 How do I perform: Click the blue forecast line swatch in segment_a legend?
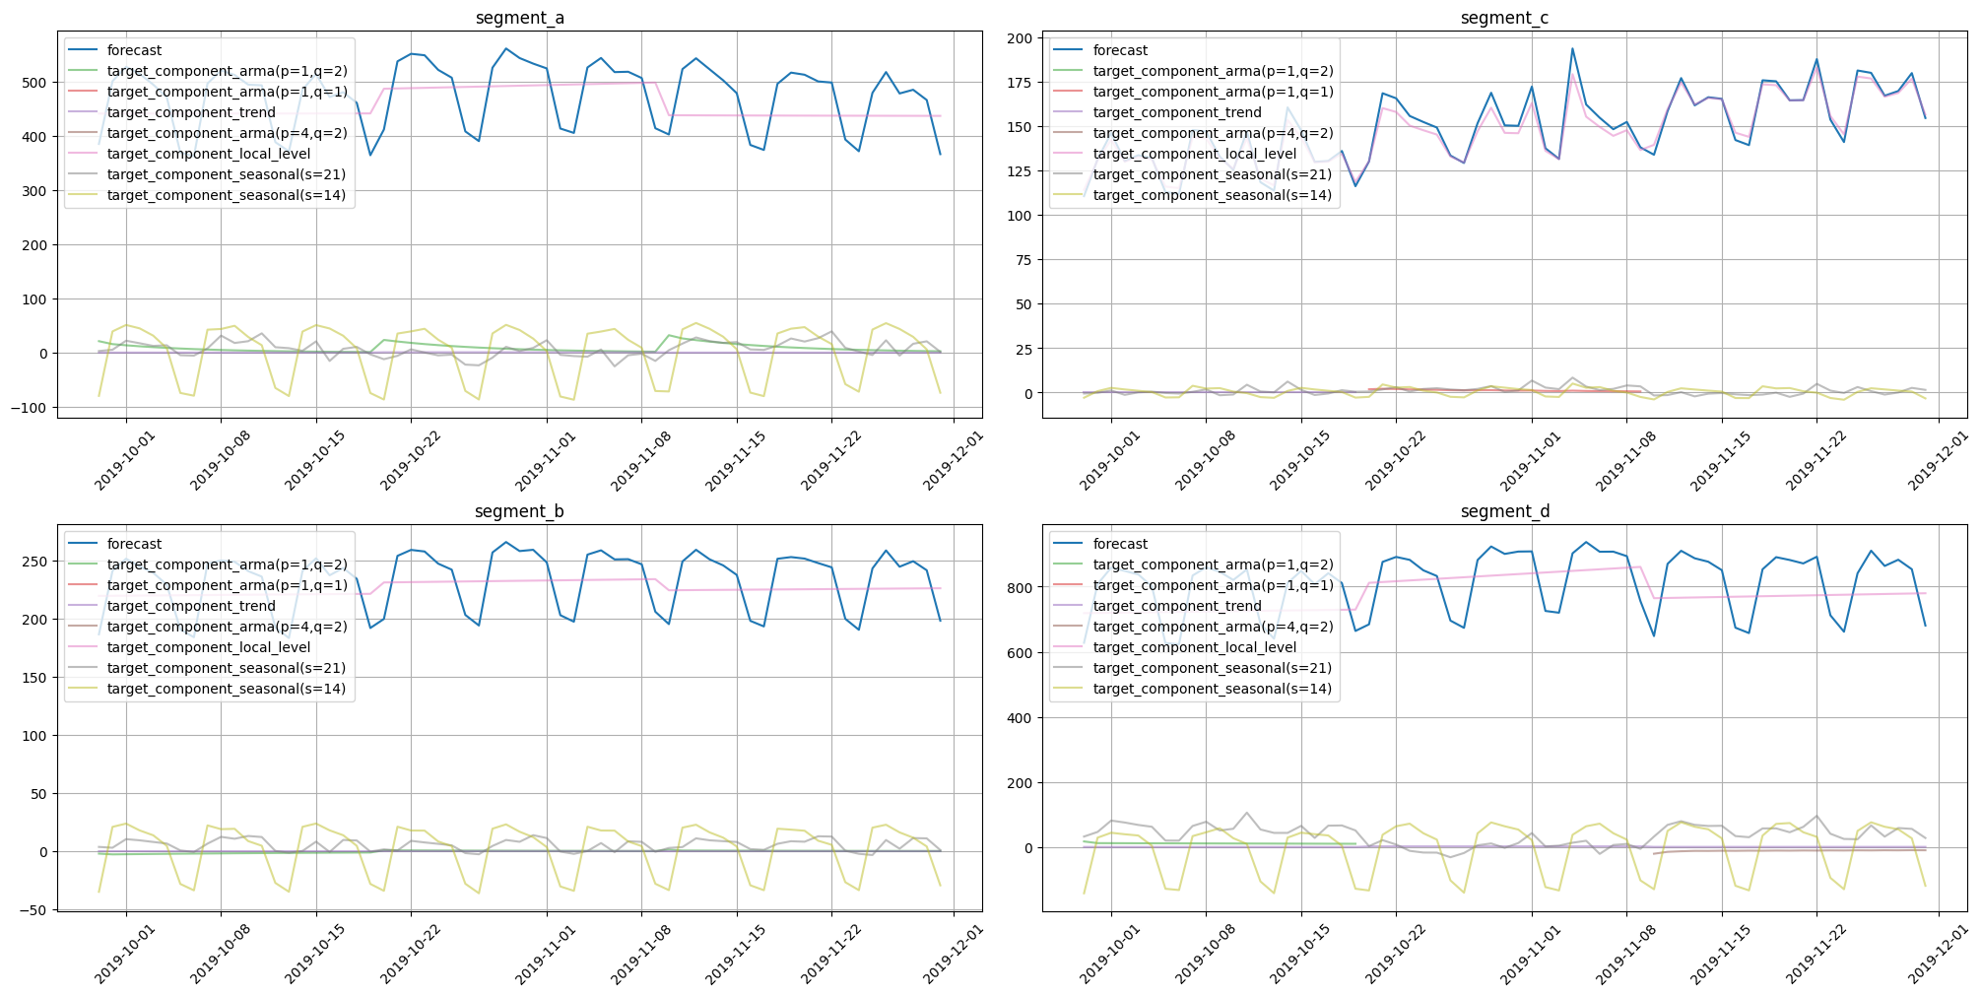85,50
